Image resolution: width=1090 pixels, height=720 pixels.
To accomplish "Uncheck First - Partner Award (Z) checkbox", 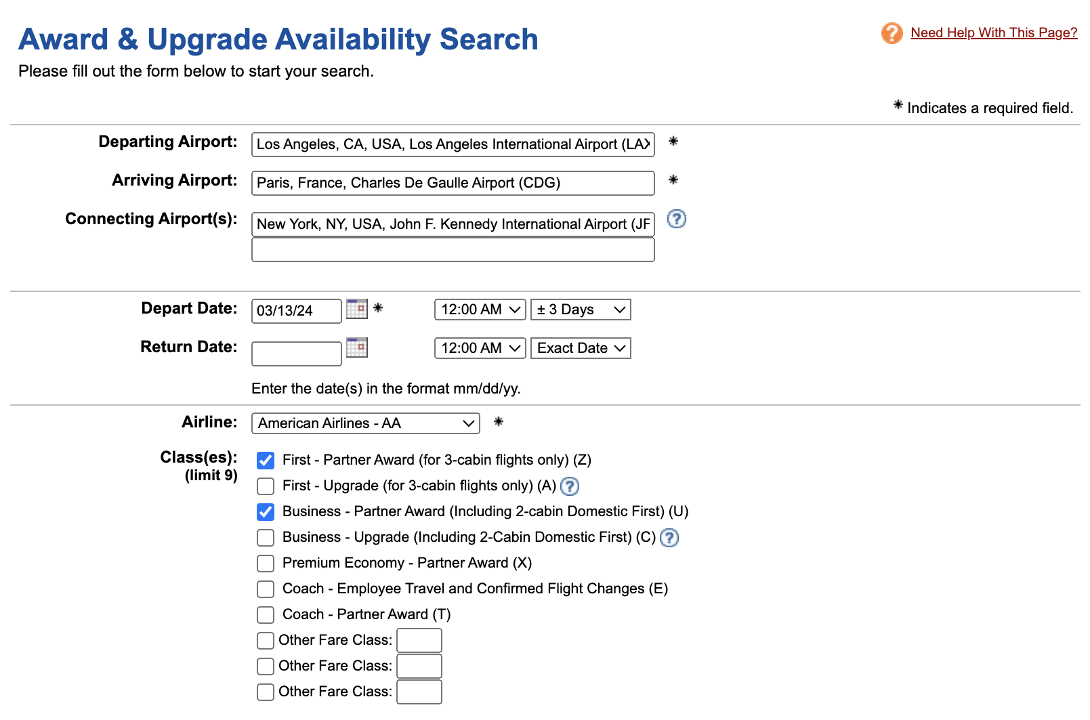I will coord(266,461).
